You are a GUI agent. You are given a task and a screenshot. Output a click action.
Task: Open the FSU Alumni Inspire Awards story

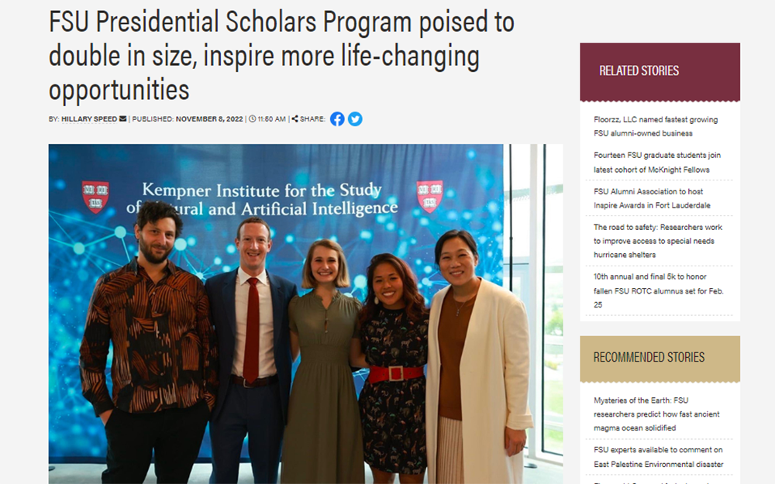(653, 198)
